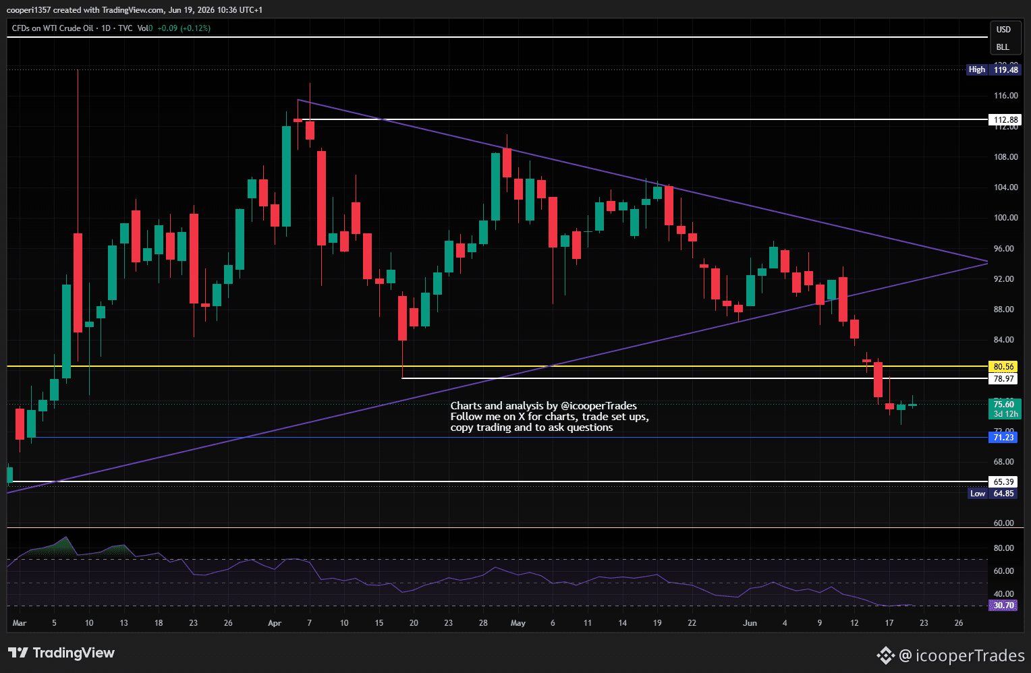Click the white 78.97 price label
Viewport: 1031px width, 673px height.
1004,379
